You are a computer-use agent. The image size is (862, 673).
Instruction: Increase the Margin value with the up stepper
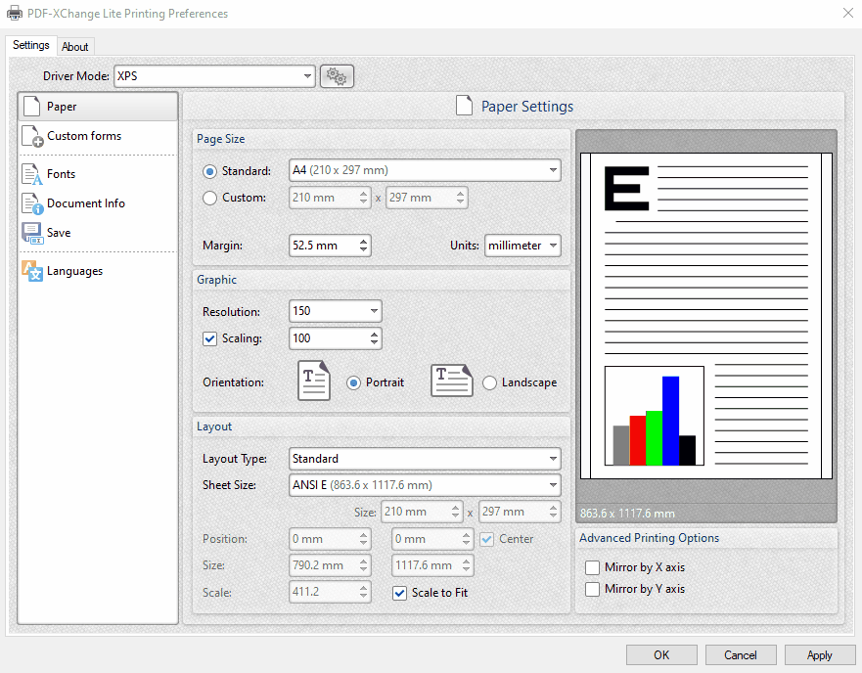point(362,241)
